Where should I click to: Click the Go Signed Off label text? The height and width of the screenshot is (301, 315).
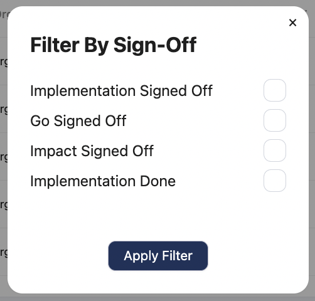(x=78, y=121)
